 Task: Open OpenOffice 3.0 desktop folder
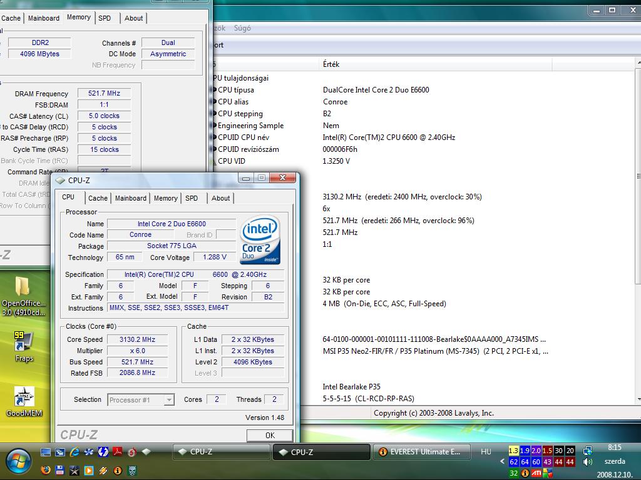[x=24, y=296]
